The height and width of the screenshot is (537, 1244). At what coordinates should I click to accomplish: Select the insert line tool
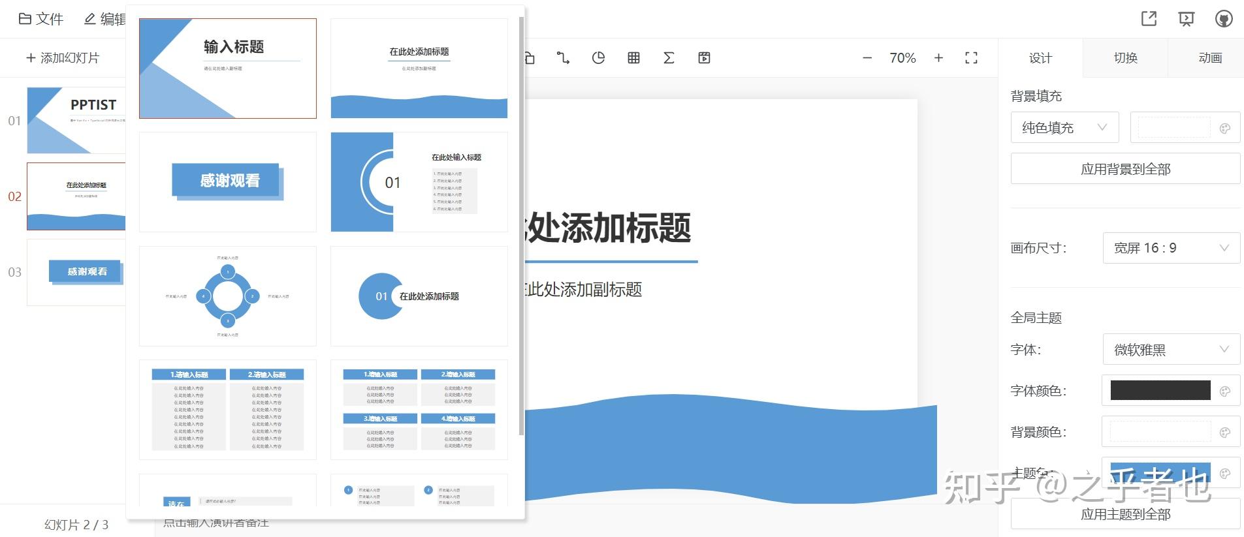pos(563,58)
